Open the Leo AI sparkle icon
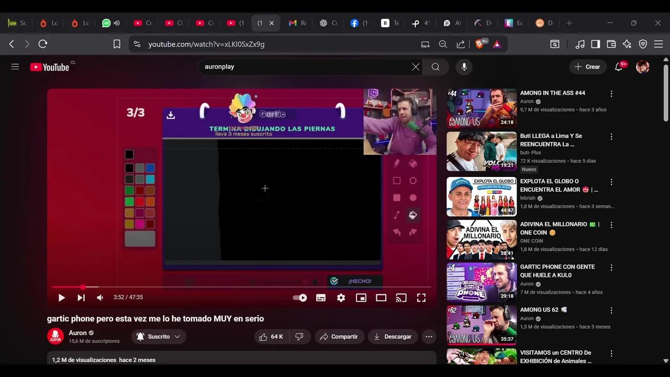This screenshot has width=670, height=377. [627, 45]
